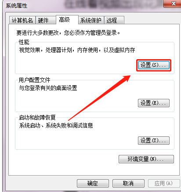This screenshot has height=192, width=181.
Task: Click the 性能 group label
Action: [x=24, y=42]
